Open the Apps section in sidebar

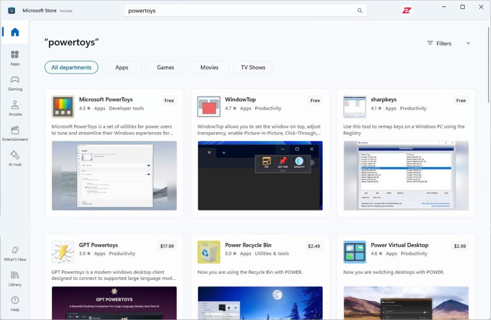(x=15, y=58)
